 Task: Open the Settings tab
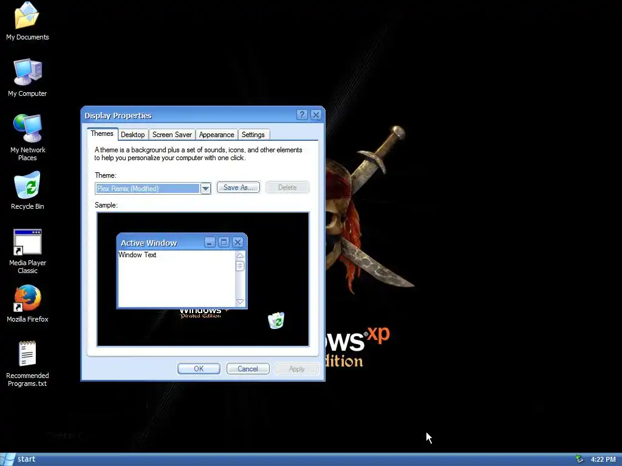[x=253, y=135]
